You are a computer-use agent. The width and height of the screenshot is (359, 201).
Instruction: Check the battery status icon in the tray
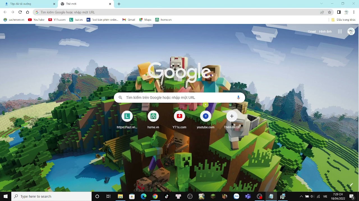pos(307,196)
